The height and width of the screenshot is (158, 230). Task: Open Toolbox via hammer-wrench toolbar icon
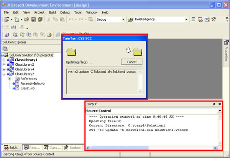pos(214,19)
